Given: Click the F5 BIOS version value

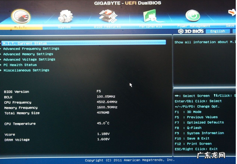Looking at the screenshot, I should coord(99,91).
